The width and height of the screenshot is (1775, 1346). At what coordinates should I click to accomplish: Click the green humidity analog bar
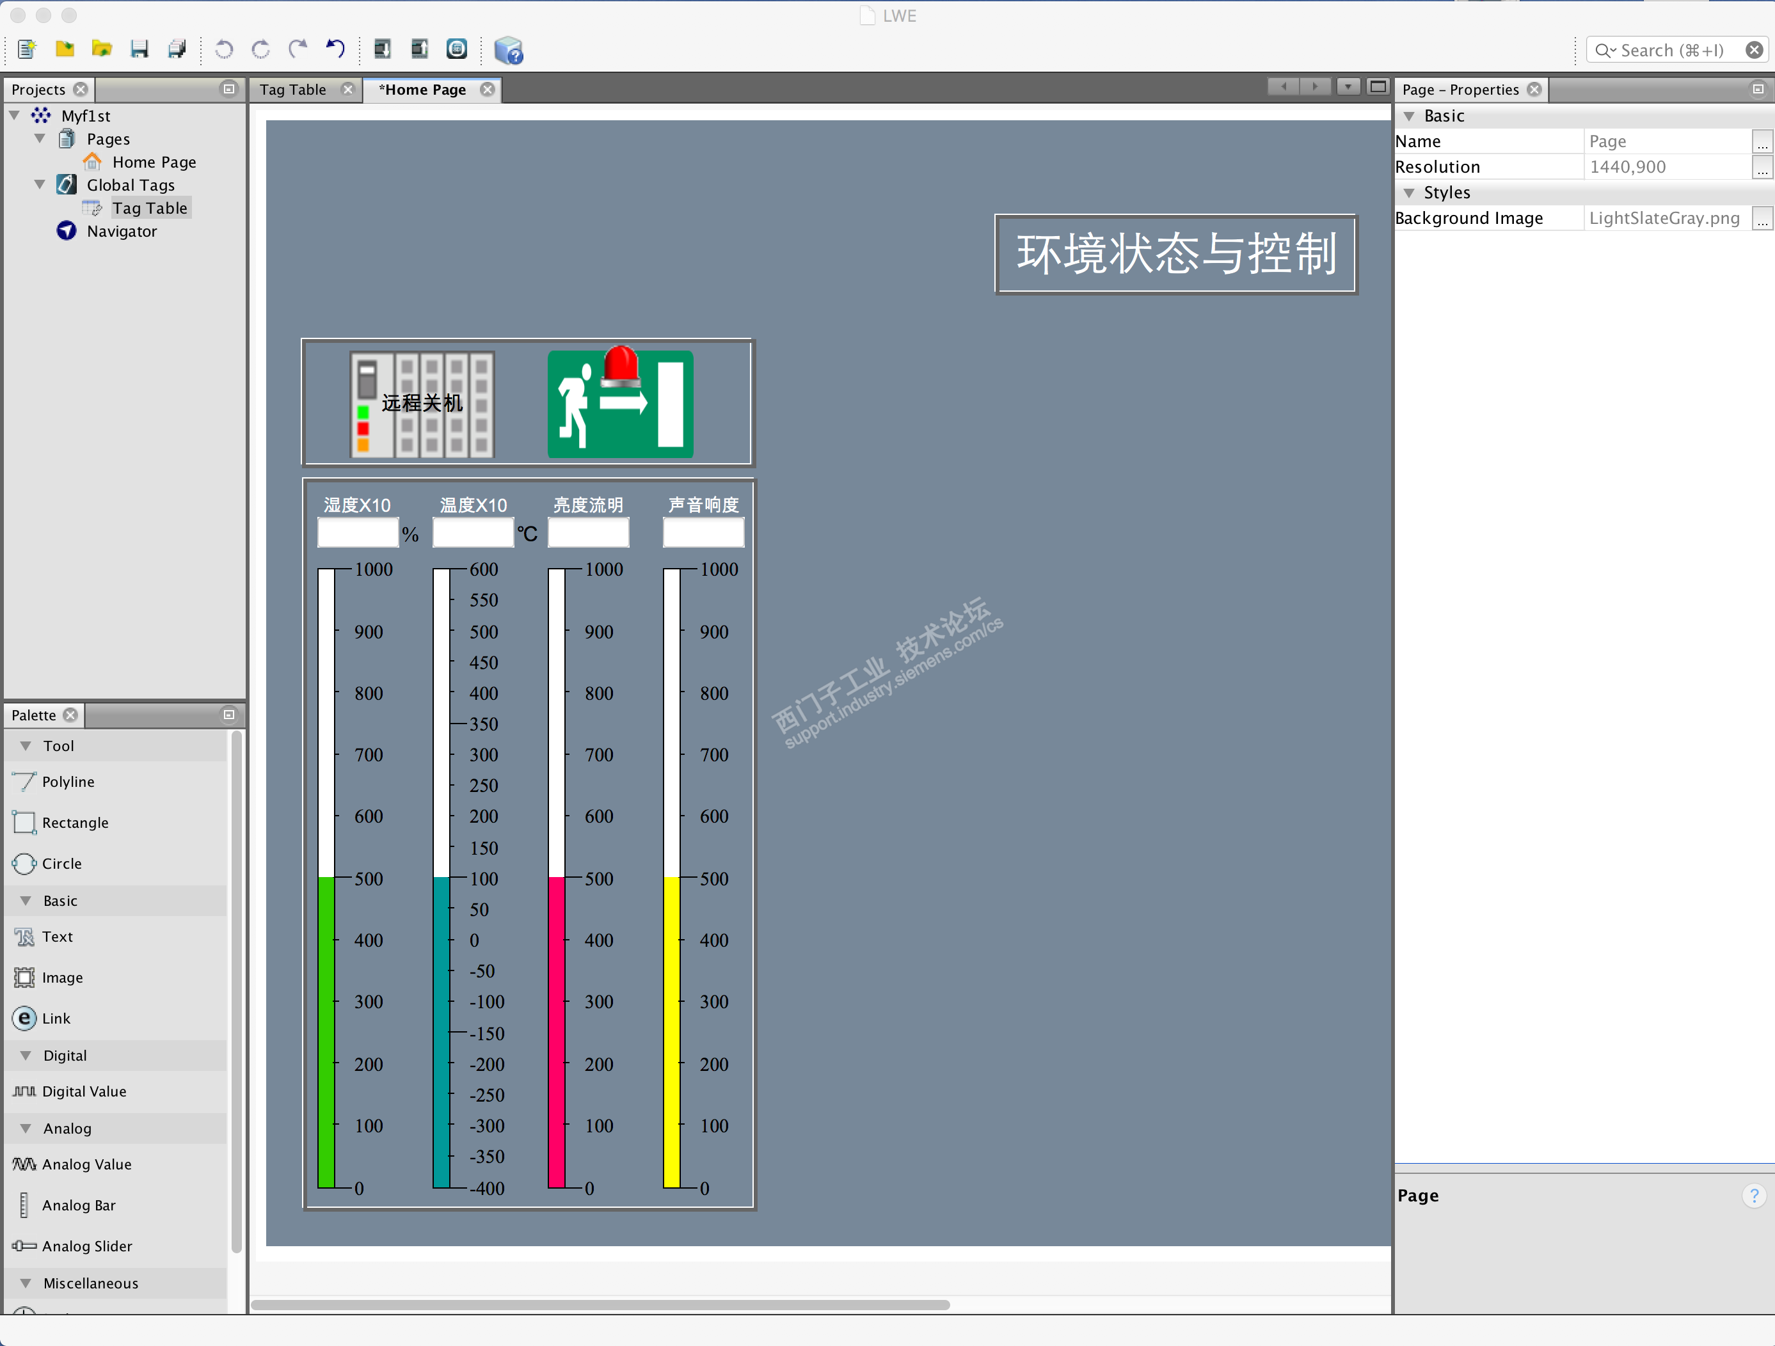pos(326,1031)
